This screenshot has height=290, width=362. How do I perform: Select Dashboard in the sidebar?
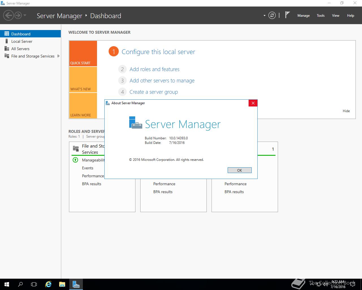pyautogui.click(x=30, y=34)
